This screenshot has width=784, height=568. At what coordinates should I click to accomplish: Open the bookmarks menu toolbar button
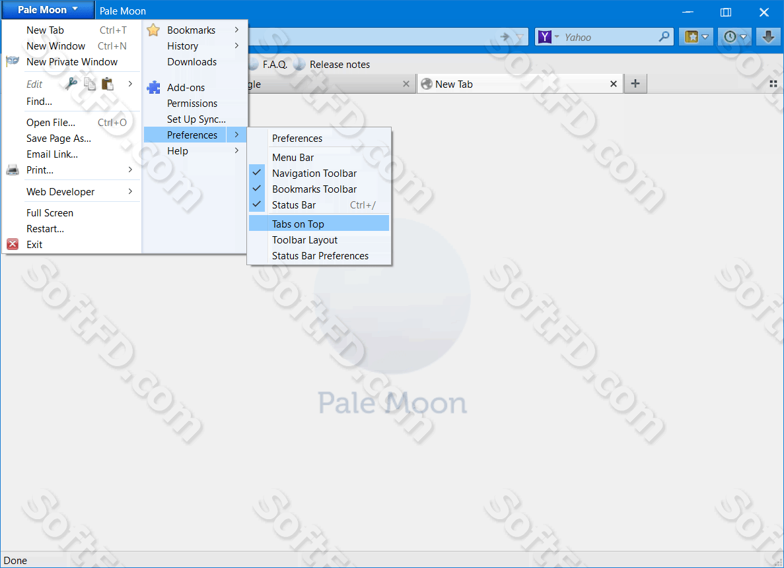point(697,37)
